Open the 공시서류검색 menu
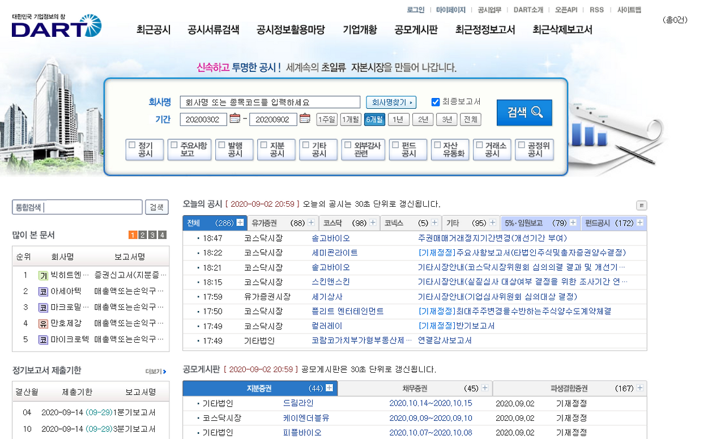Screen dimensions: 725x439 point(214,30)
